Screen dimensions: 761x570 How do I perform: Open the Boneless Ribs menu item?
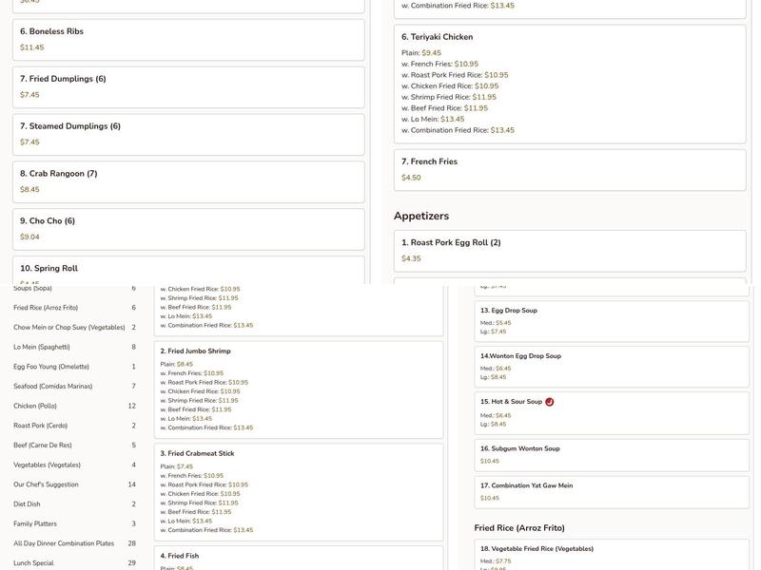click(188, 39)
